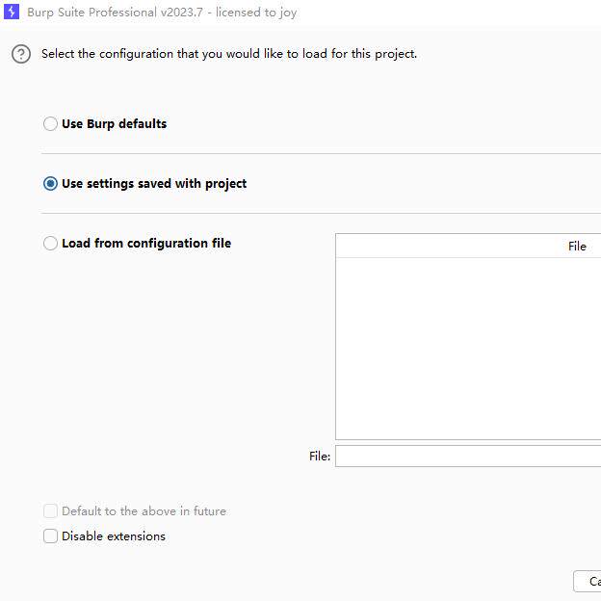This screenshot has height=601, width=601.
Task: Tick Default to the above in future checkbox
Action: click(50, 511)
